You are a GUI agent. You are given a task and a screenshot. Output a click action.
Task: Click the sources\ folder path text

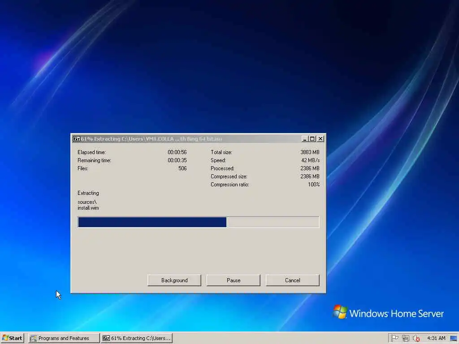pos(87,202)
